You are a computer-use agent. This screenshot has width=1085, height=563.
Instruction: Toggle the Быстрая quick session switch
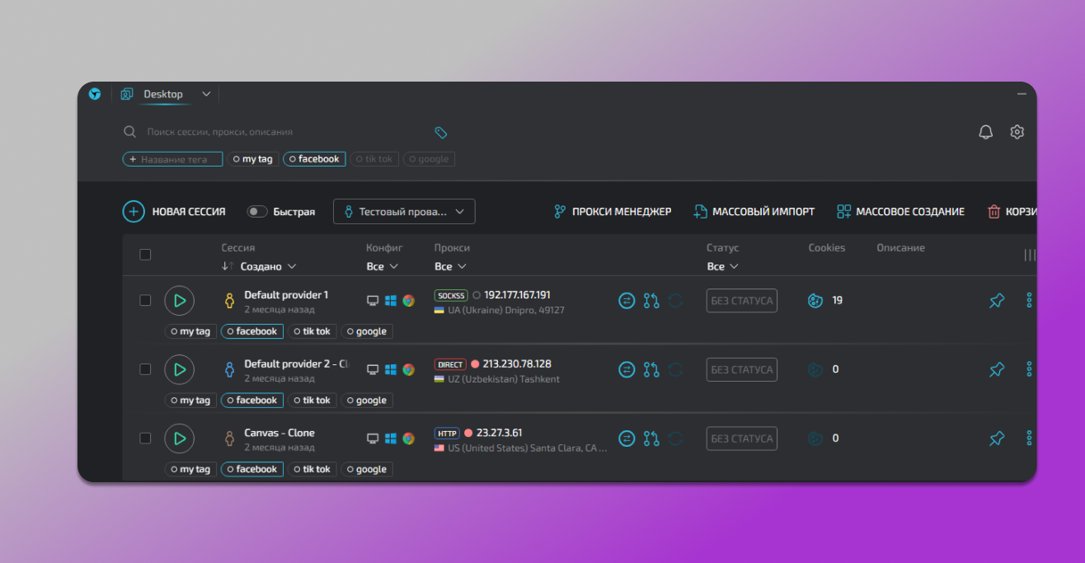pyautogui.click(x=257, y=212)
